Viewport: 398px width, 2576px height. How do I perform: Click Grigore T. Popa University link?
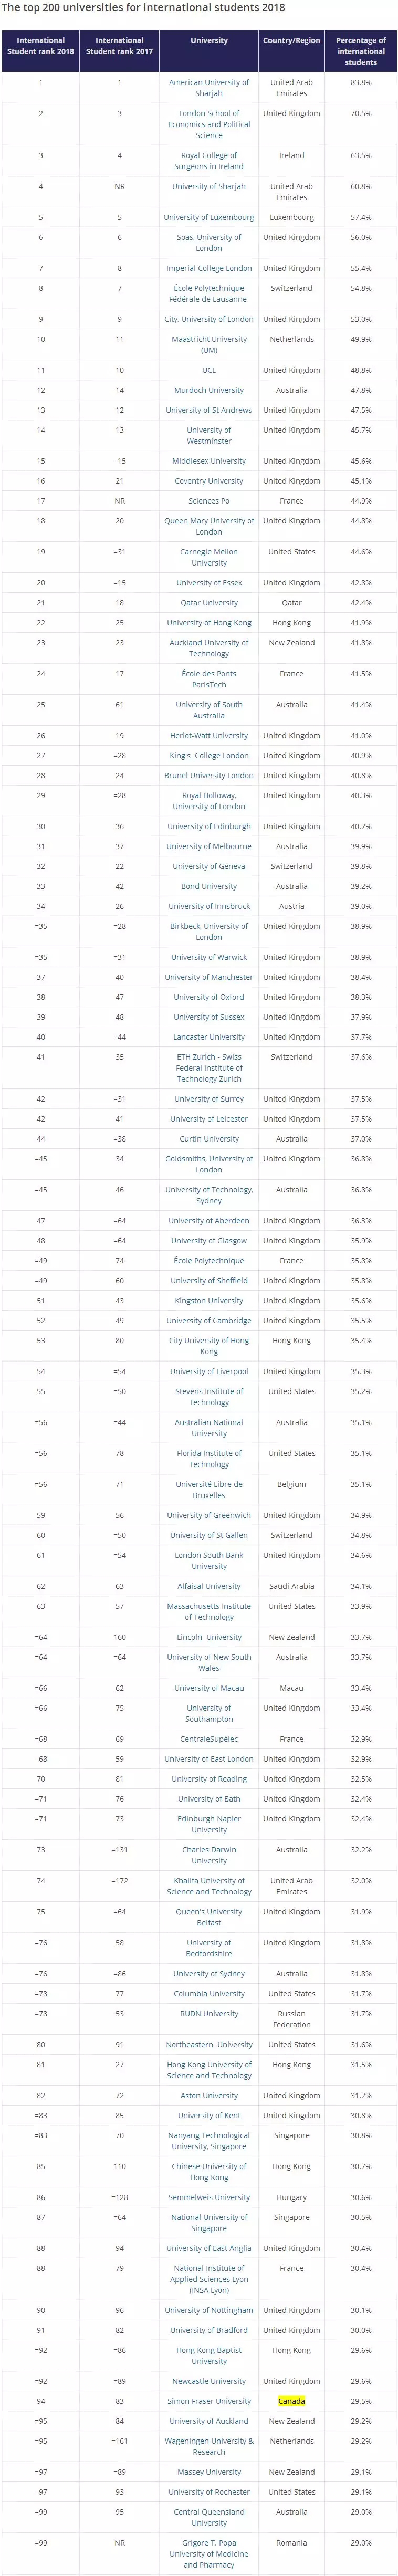click(x=209, y=2553)
